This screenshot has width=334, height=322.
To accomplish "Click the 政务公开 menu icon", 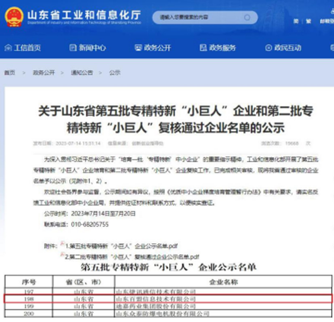I will coord(139,48).
